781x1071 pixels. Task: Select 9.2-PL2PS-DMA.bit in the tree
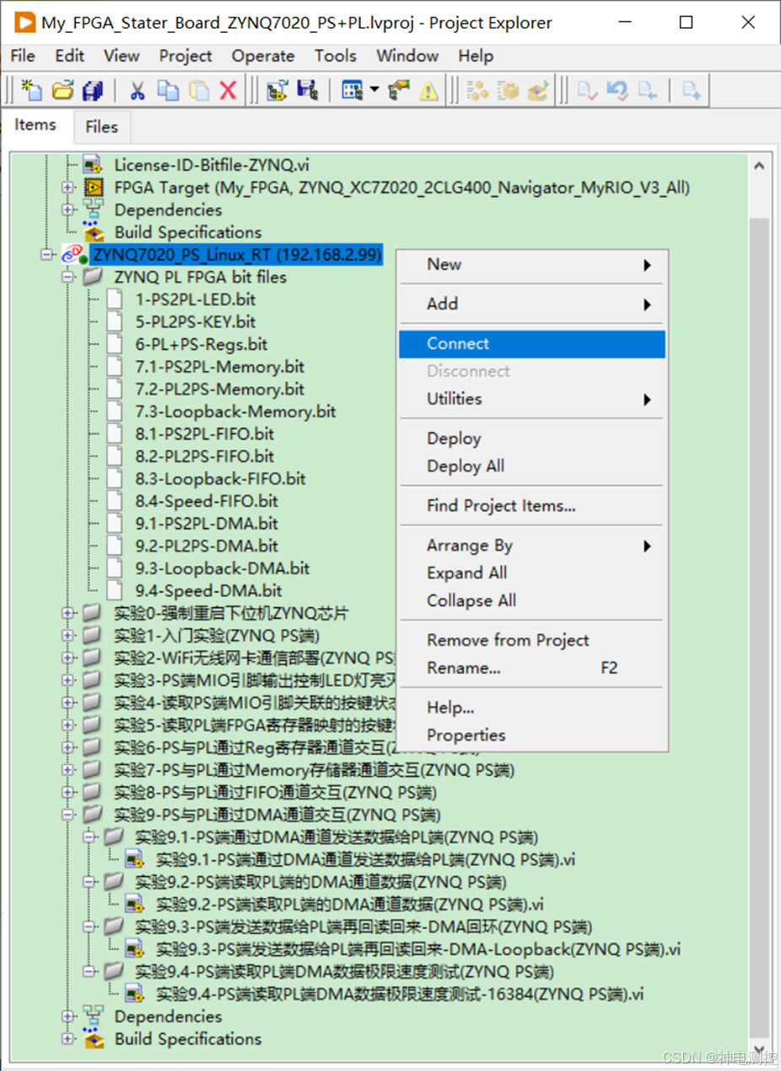click(206, 546)
